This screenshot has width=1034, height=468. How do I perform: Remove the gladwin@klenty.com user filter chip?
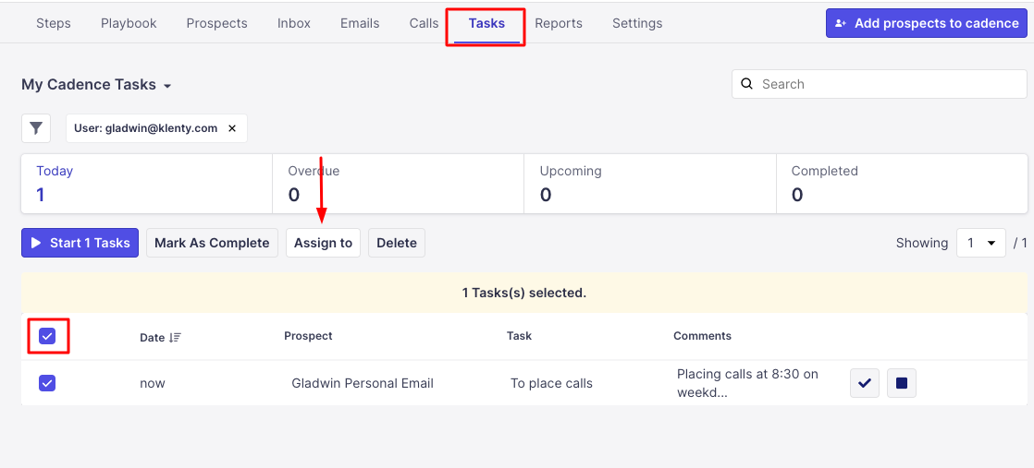(x=232, y=128)
